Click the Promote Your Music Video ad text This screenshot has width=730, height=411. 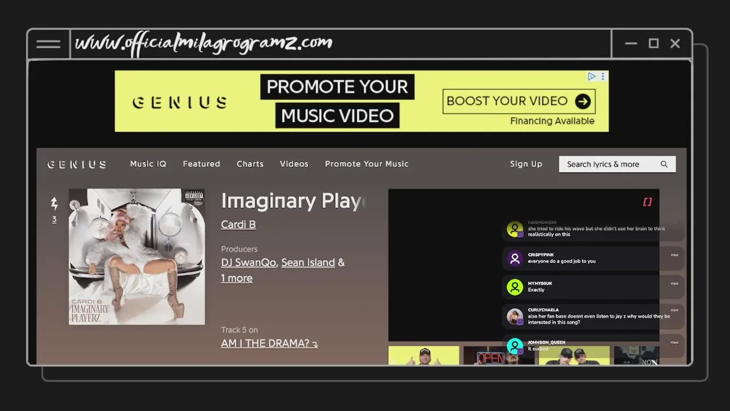[x=337, y=102]
